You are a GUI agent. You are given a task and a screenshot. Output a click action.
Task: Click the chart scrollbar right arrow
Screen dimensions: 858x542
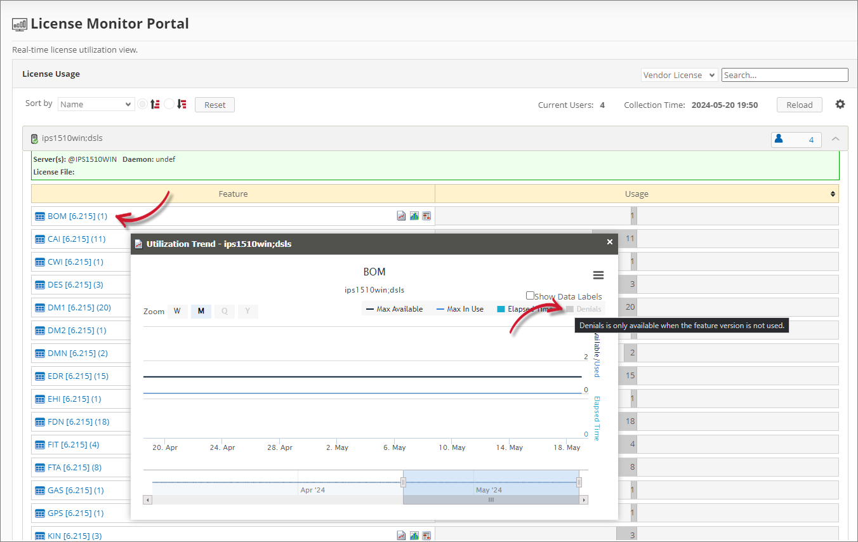click(x=584, y=500)
